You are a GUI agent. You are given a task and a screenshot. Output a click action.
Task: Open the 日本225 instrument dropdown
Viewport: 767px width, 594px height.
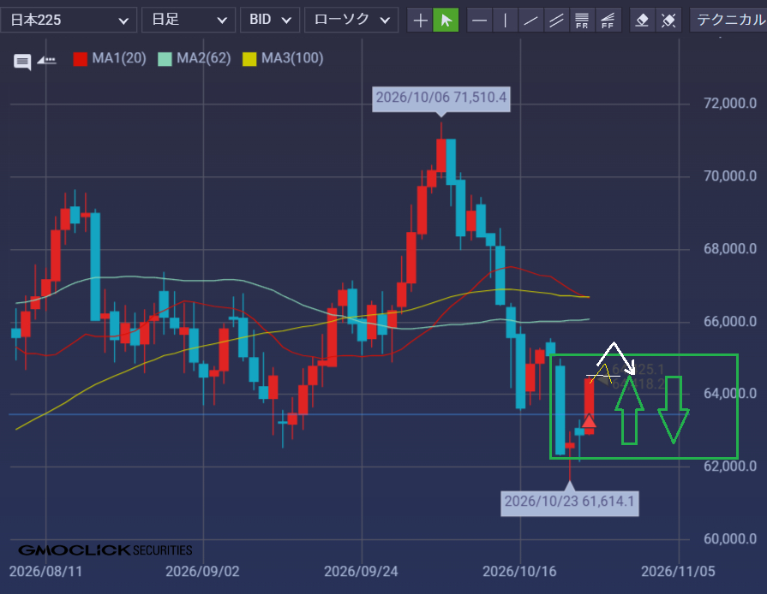point(69,20)
